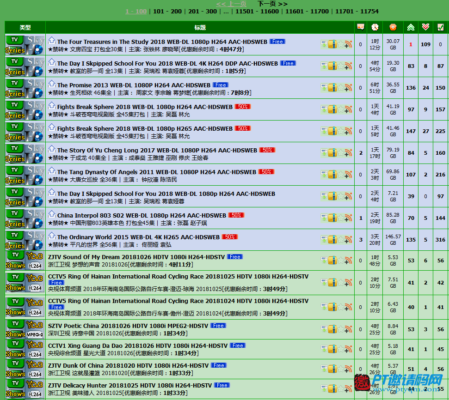Add CCTV1 Xing Guang Da Dao to RSS

pos(348,349)
